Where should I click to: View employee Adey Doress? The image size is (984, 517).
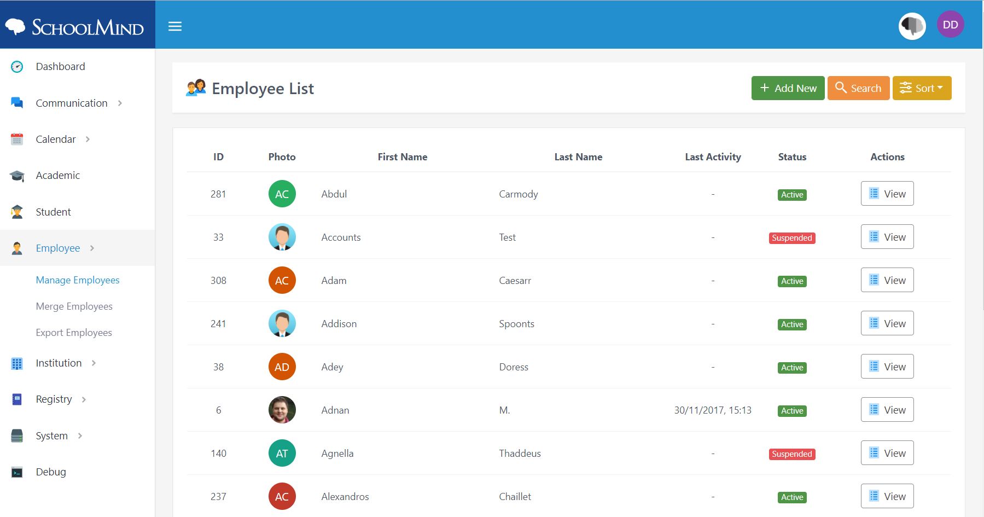pyautogui.click(x=887, y=367)
